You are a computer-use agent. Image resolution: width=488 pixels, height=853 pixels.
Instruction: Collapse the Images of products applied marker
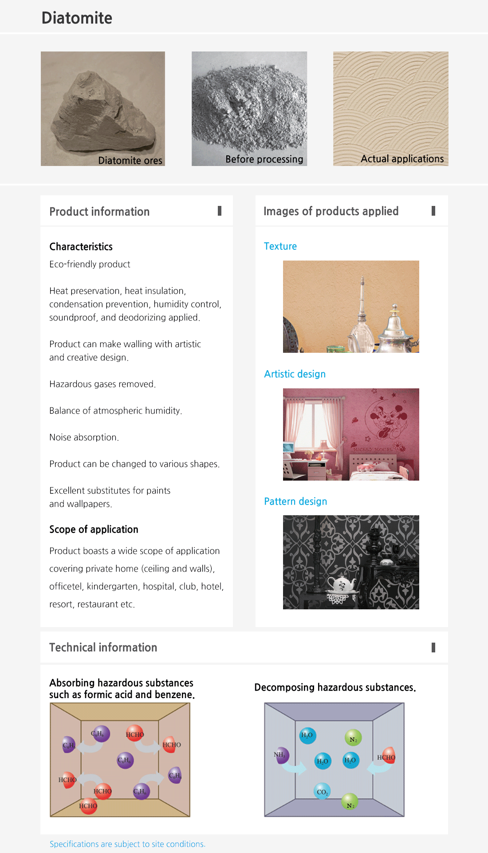[x=433, y=211]
